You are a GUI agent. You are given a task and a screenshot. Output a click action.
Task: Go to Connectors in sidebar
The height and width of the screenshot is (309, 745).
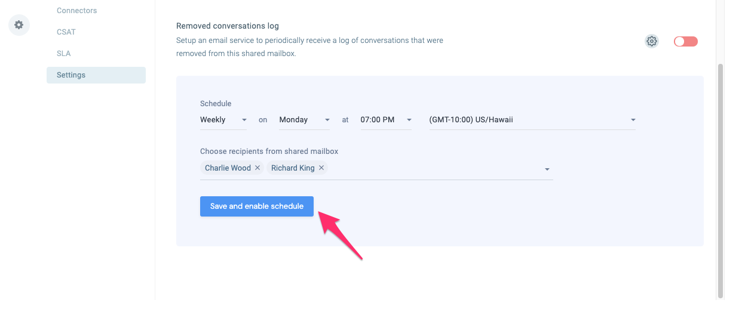point(76,11)
